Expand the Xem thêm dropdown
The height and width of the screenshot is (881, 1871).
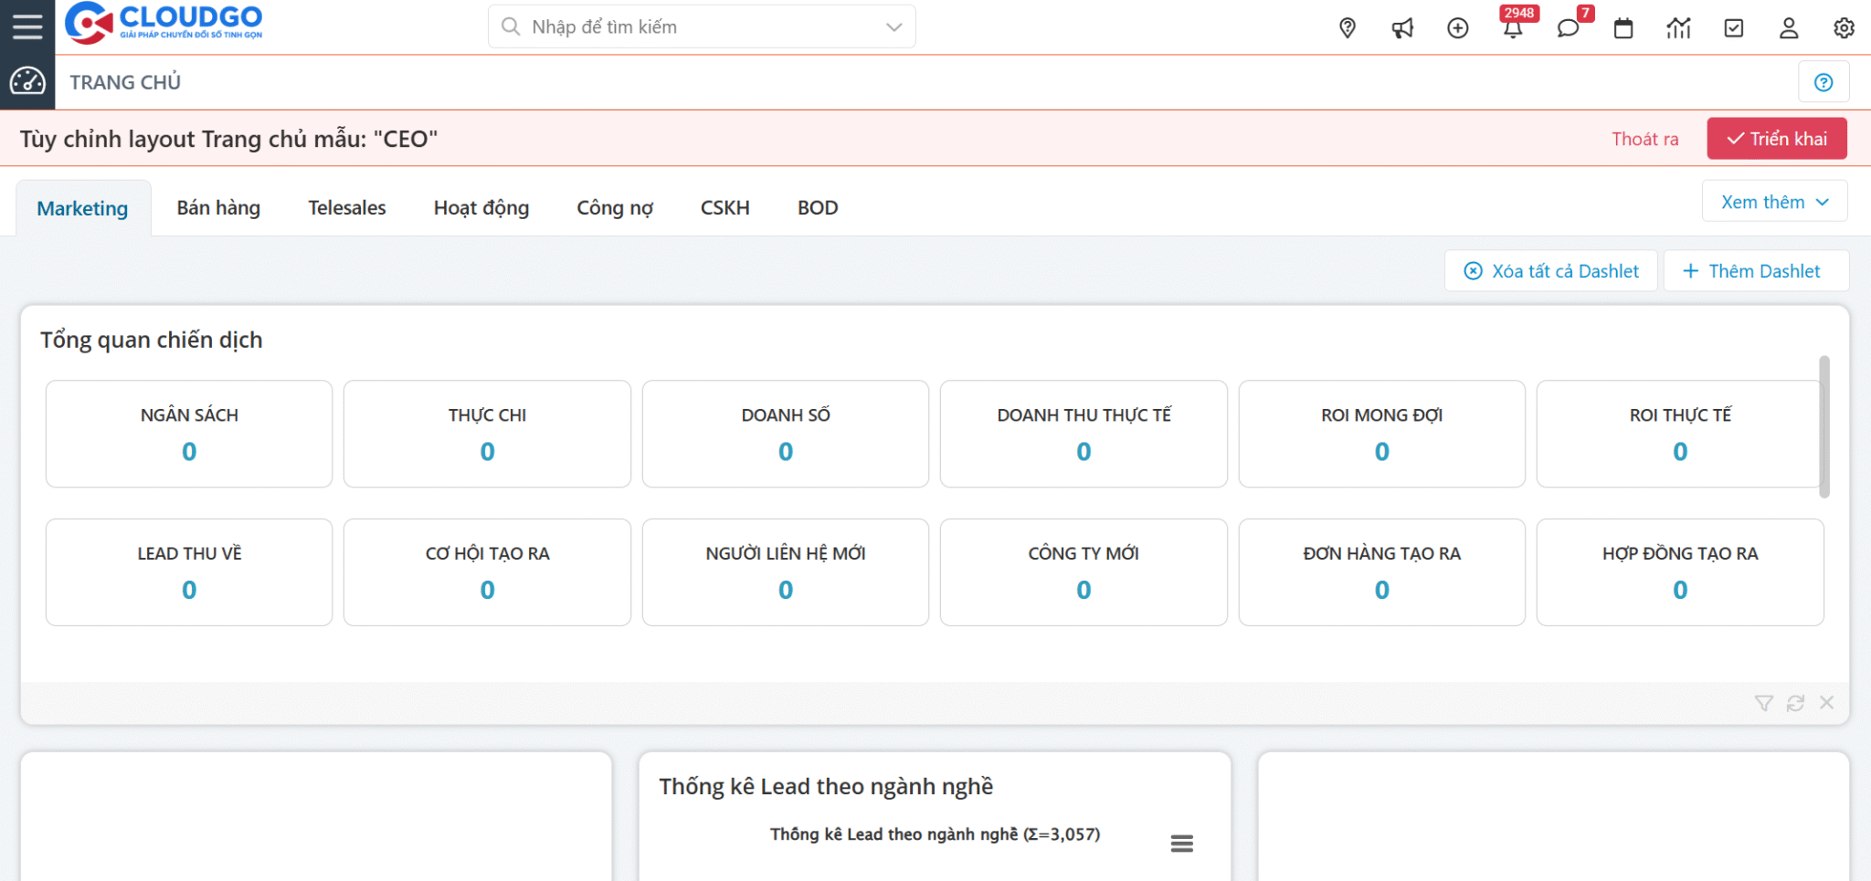pyautogui.click(x=1775, y=202)
